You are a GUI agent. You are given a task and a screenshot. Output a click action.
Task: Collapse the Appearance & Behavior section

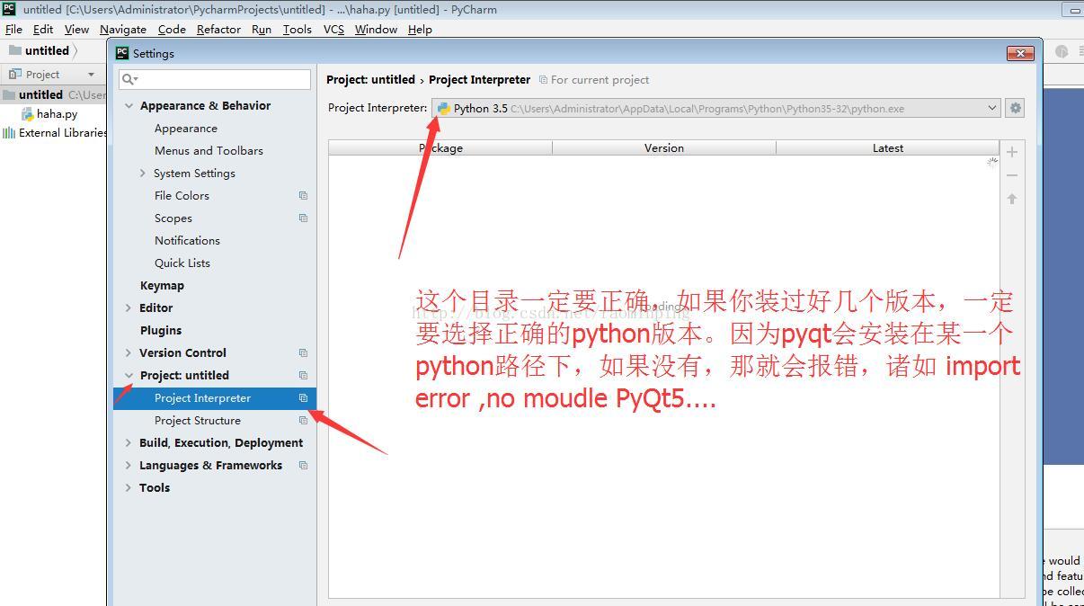(x=129, y=106)
